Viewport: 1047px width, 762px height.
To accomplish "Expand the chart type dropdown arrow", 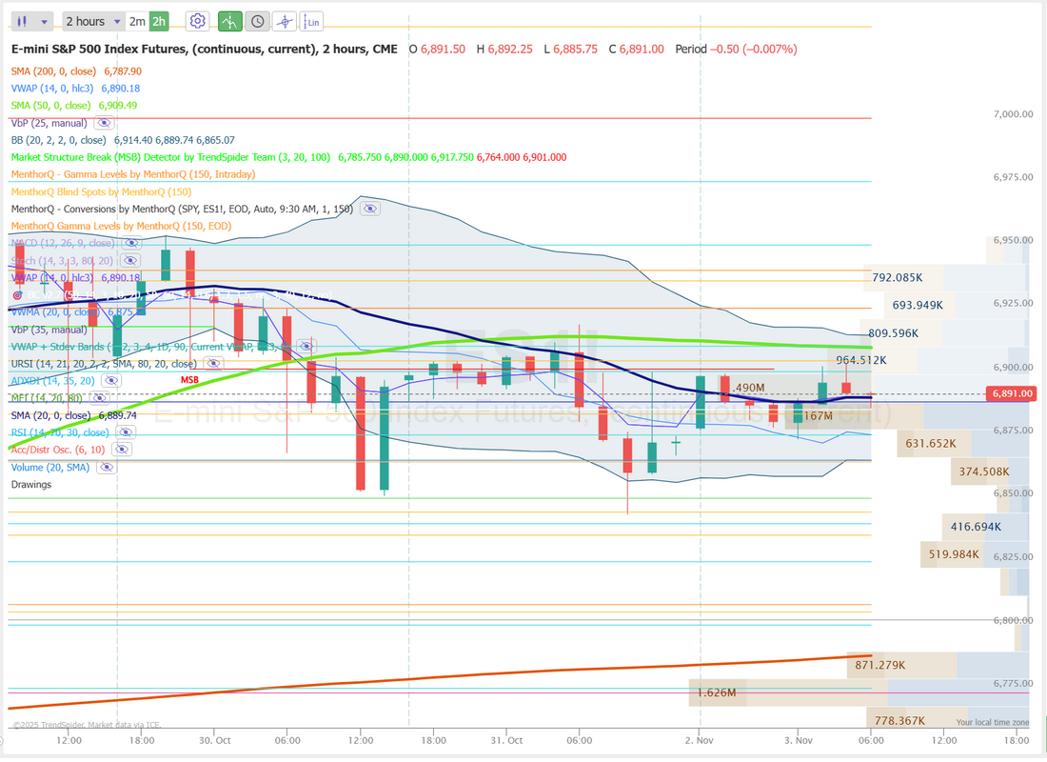I will (46, 21).
